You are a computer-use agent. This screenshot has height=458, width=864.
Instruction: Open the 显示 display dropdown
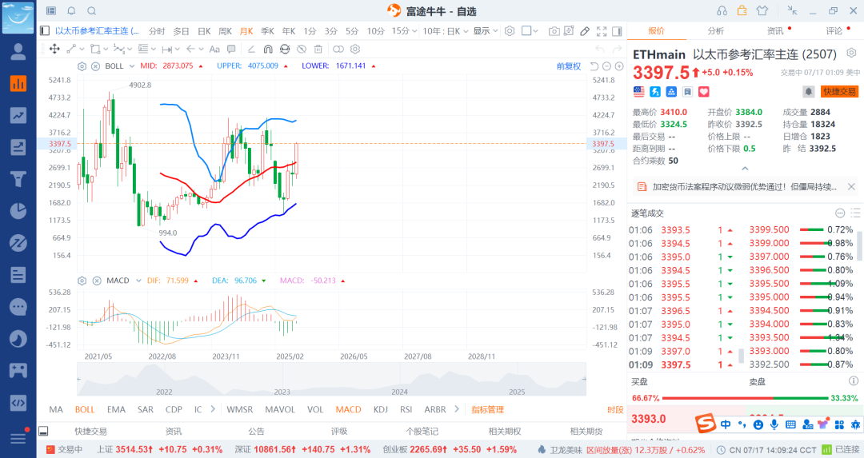click(486, 31)
